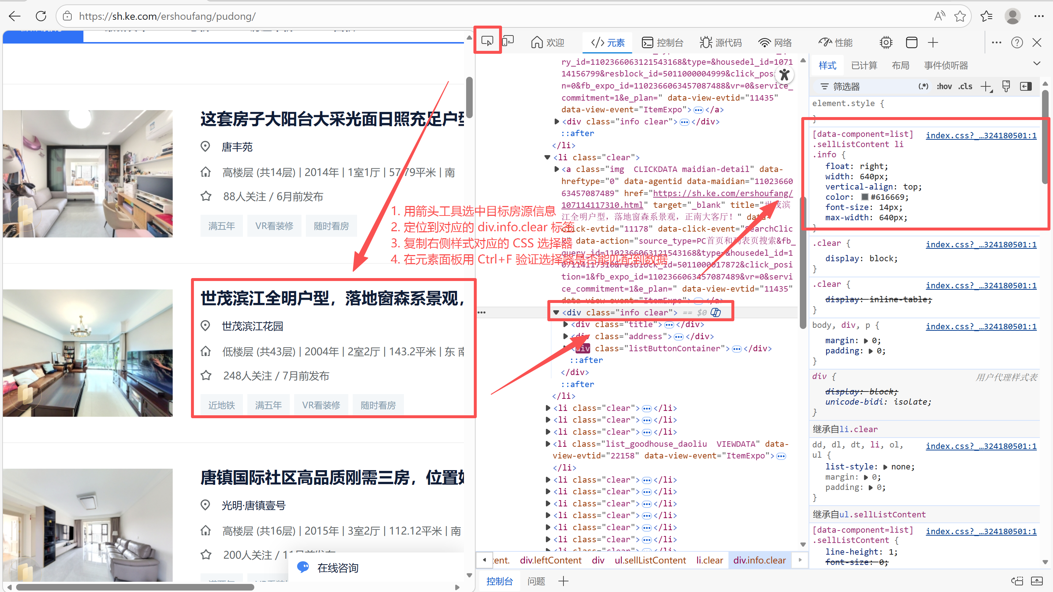The image size is (1053, 592).
Task: Toggle the computed styles sidebar
Action: pos(1026,86)
